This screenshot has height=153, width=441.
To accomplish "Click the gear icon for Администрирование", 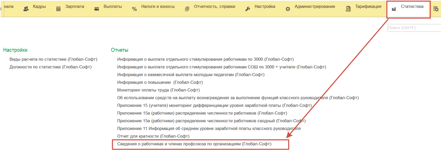I will [288, 9].
